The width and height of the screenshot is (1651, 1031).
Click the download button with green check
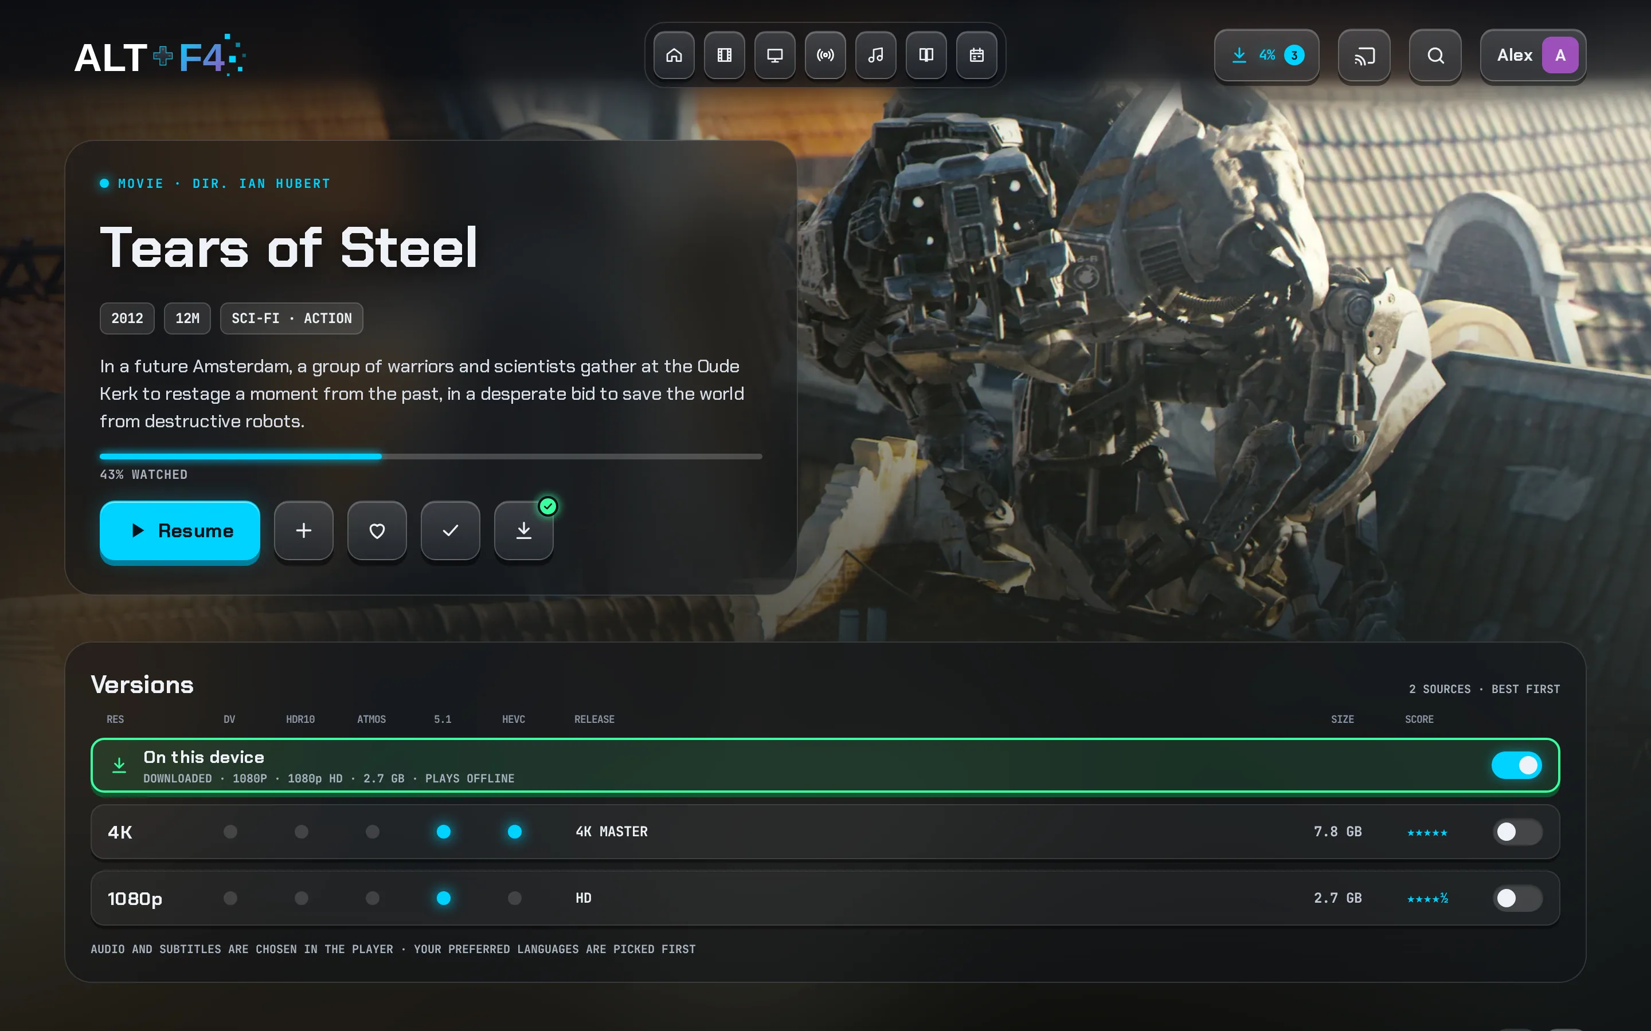(523, 530)
